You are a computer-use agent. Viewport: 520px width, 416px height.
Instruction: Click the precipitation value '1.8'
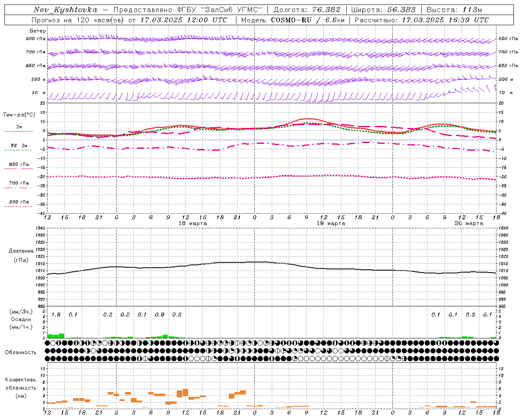pyautogui.click(x=56, y=314)
